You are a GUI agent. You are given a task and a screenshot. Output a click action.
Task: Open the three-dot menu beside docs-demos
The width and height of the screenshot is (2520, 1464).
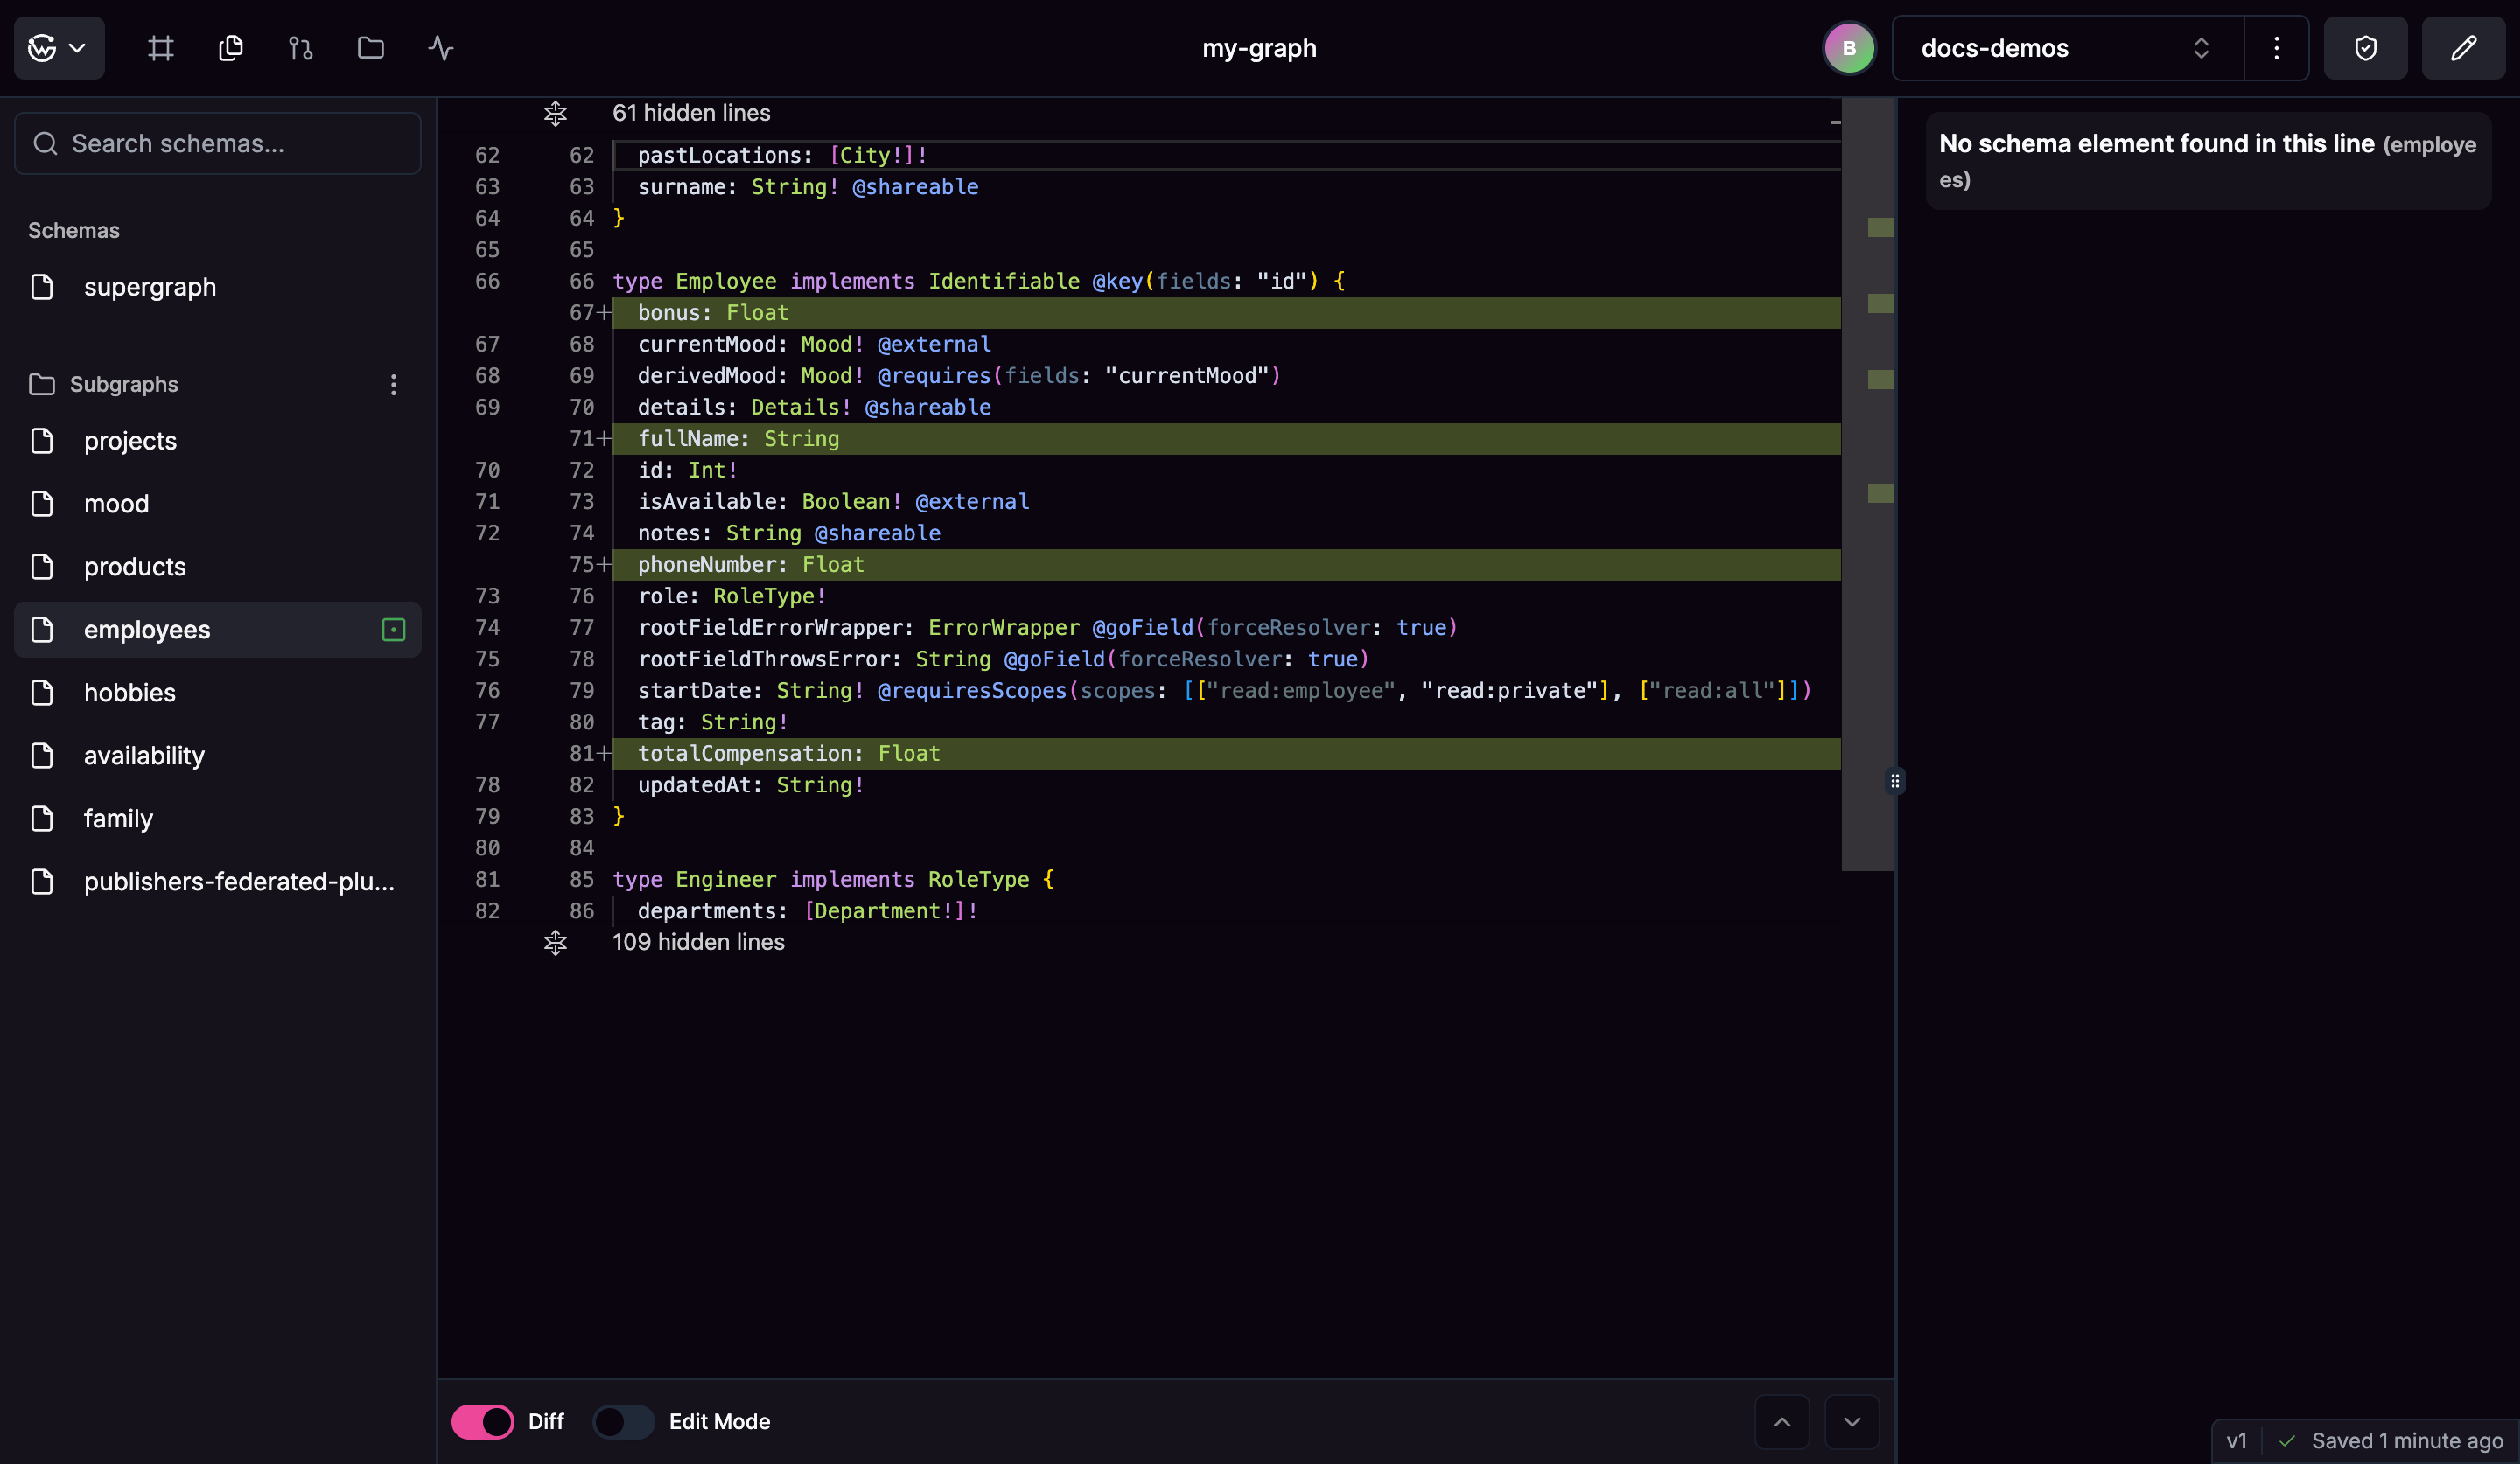pyautogui.click(x=2277, y=48)
